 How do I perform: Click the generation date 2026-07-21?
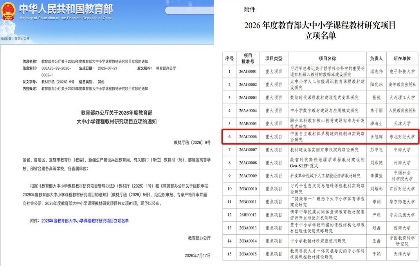tap(107, 68)
